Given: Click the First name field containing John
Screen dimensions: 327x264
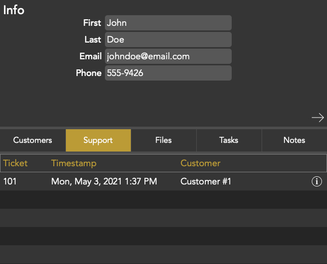Looking at the screenshot, I should (168, 23).
